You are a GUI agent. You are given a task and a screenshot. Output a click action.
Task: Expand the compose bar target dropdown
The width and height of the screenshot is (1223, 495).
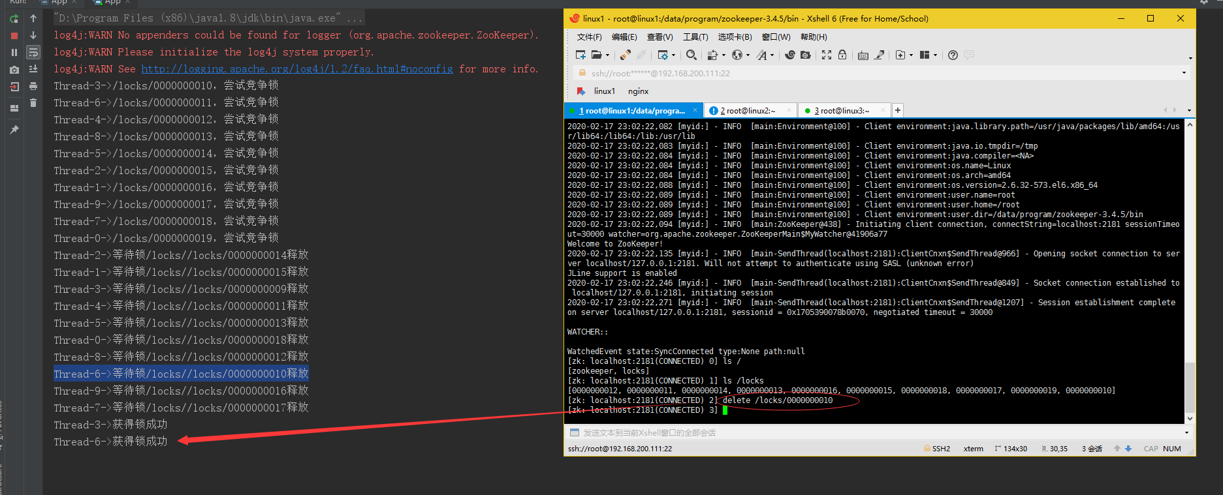(1186, 432)
